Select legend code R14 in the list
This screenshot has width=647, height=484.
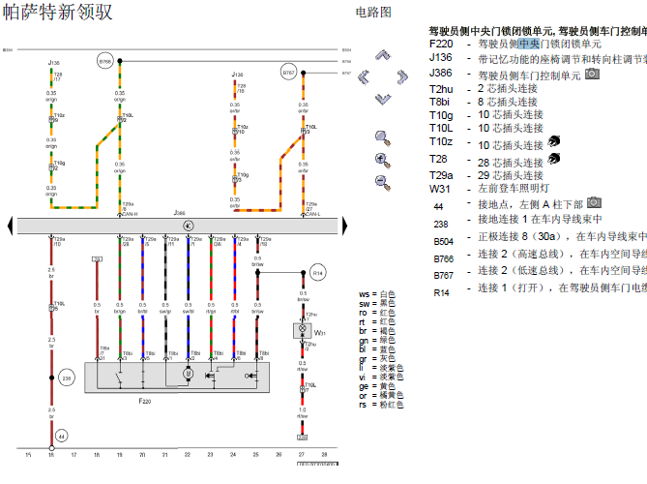point(442,292)
